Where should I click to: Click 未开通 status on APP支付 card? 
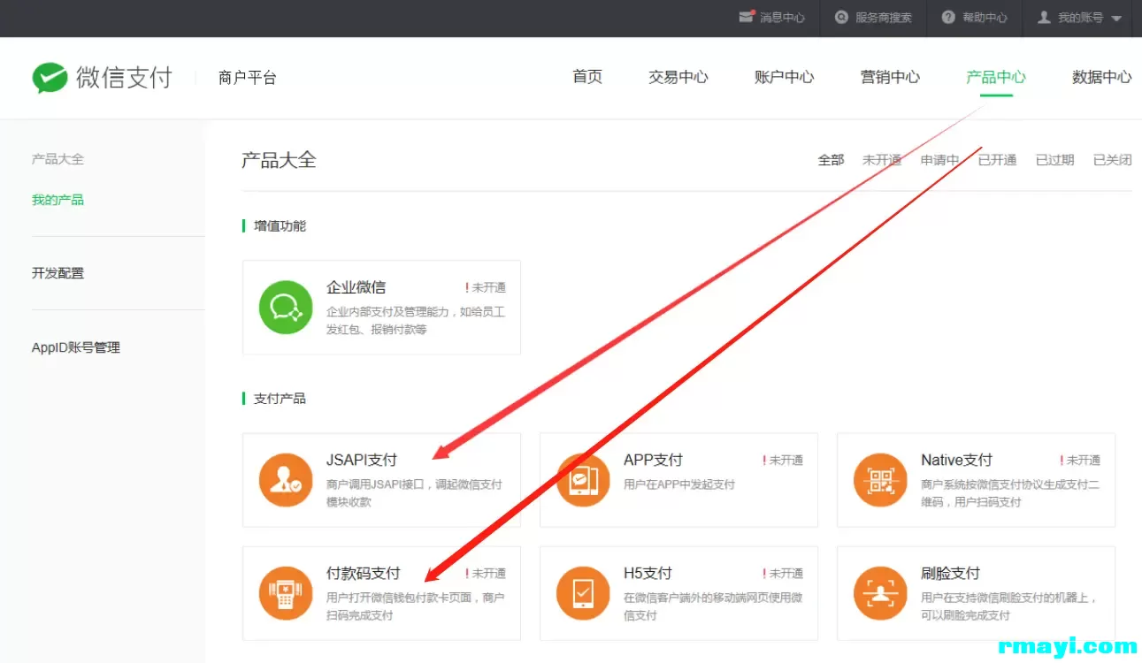pyautogui.click(x=783, y=460)
